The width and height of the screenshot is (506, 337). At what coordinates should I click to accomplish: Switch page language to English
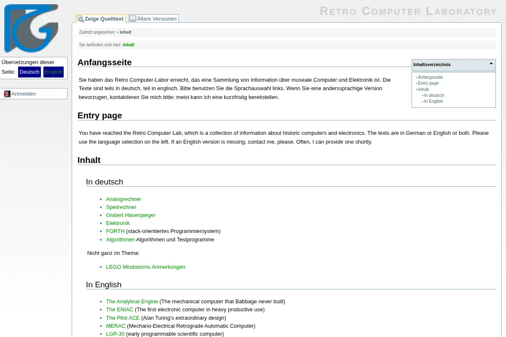click(x=54, y=72)
